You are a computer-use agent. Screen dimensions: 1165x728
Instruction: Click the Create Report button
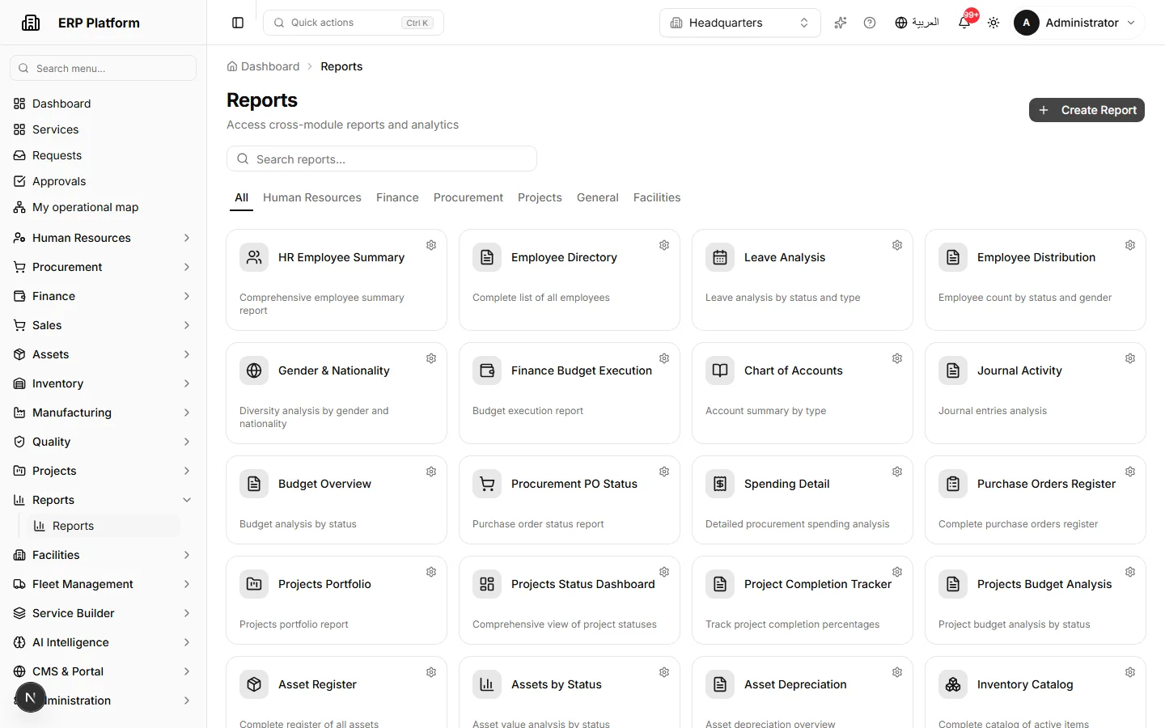[x=1087, y=110]
